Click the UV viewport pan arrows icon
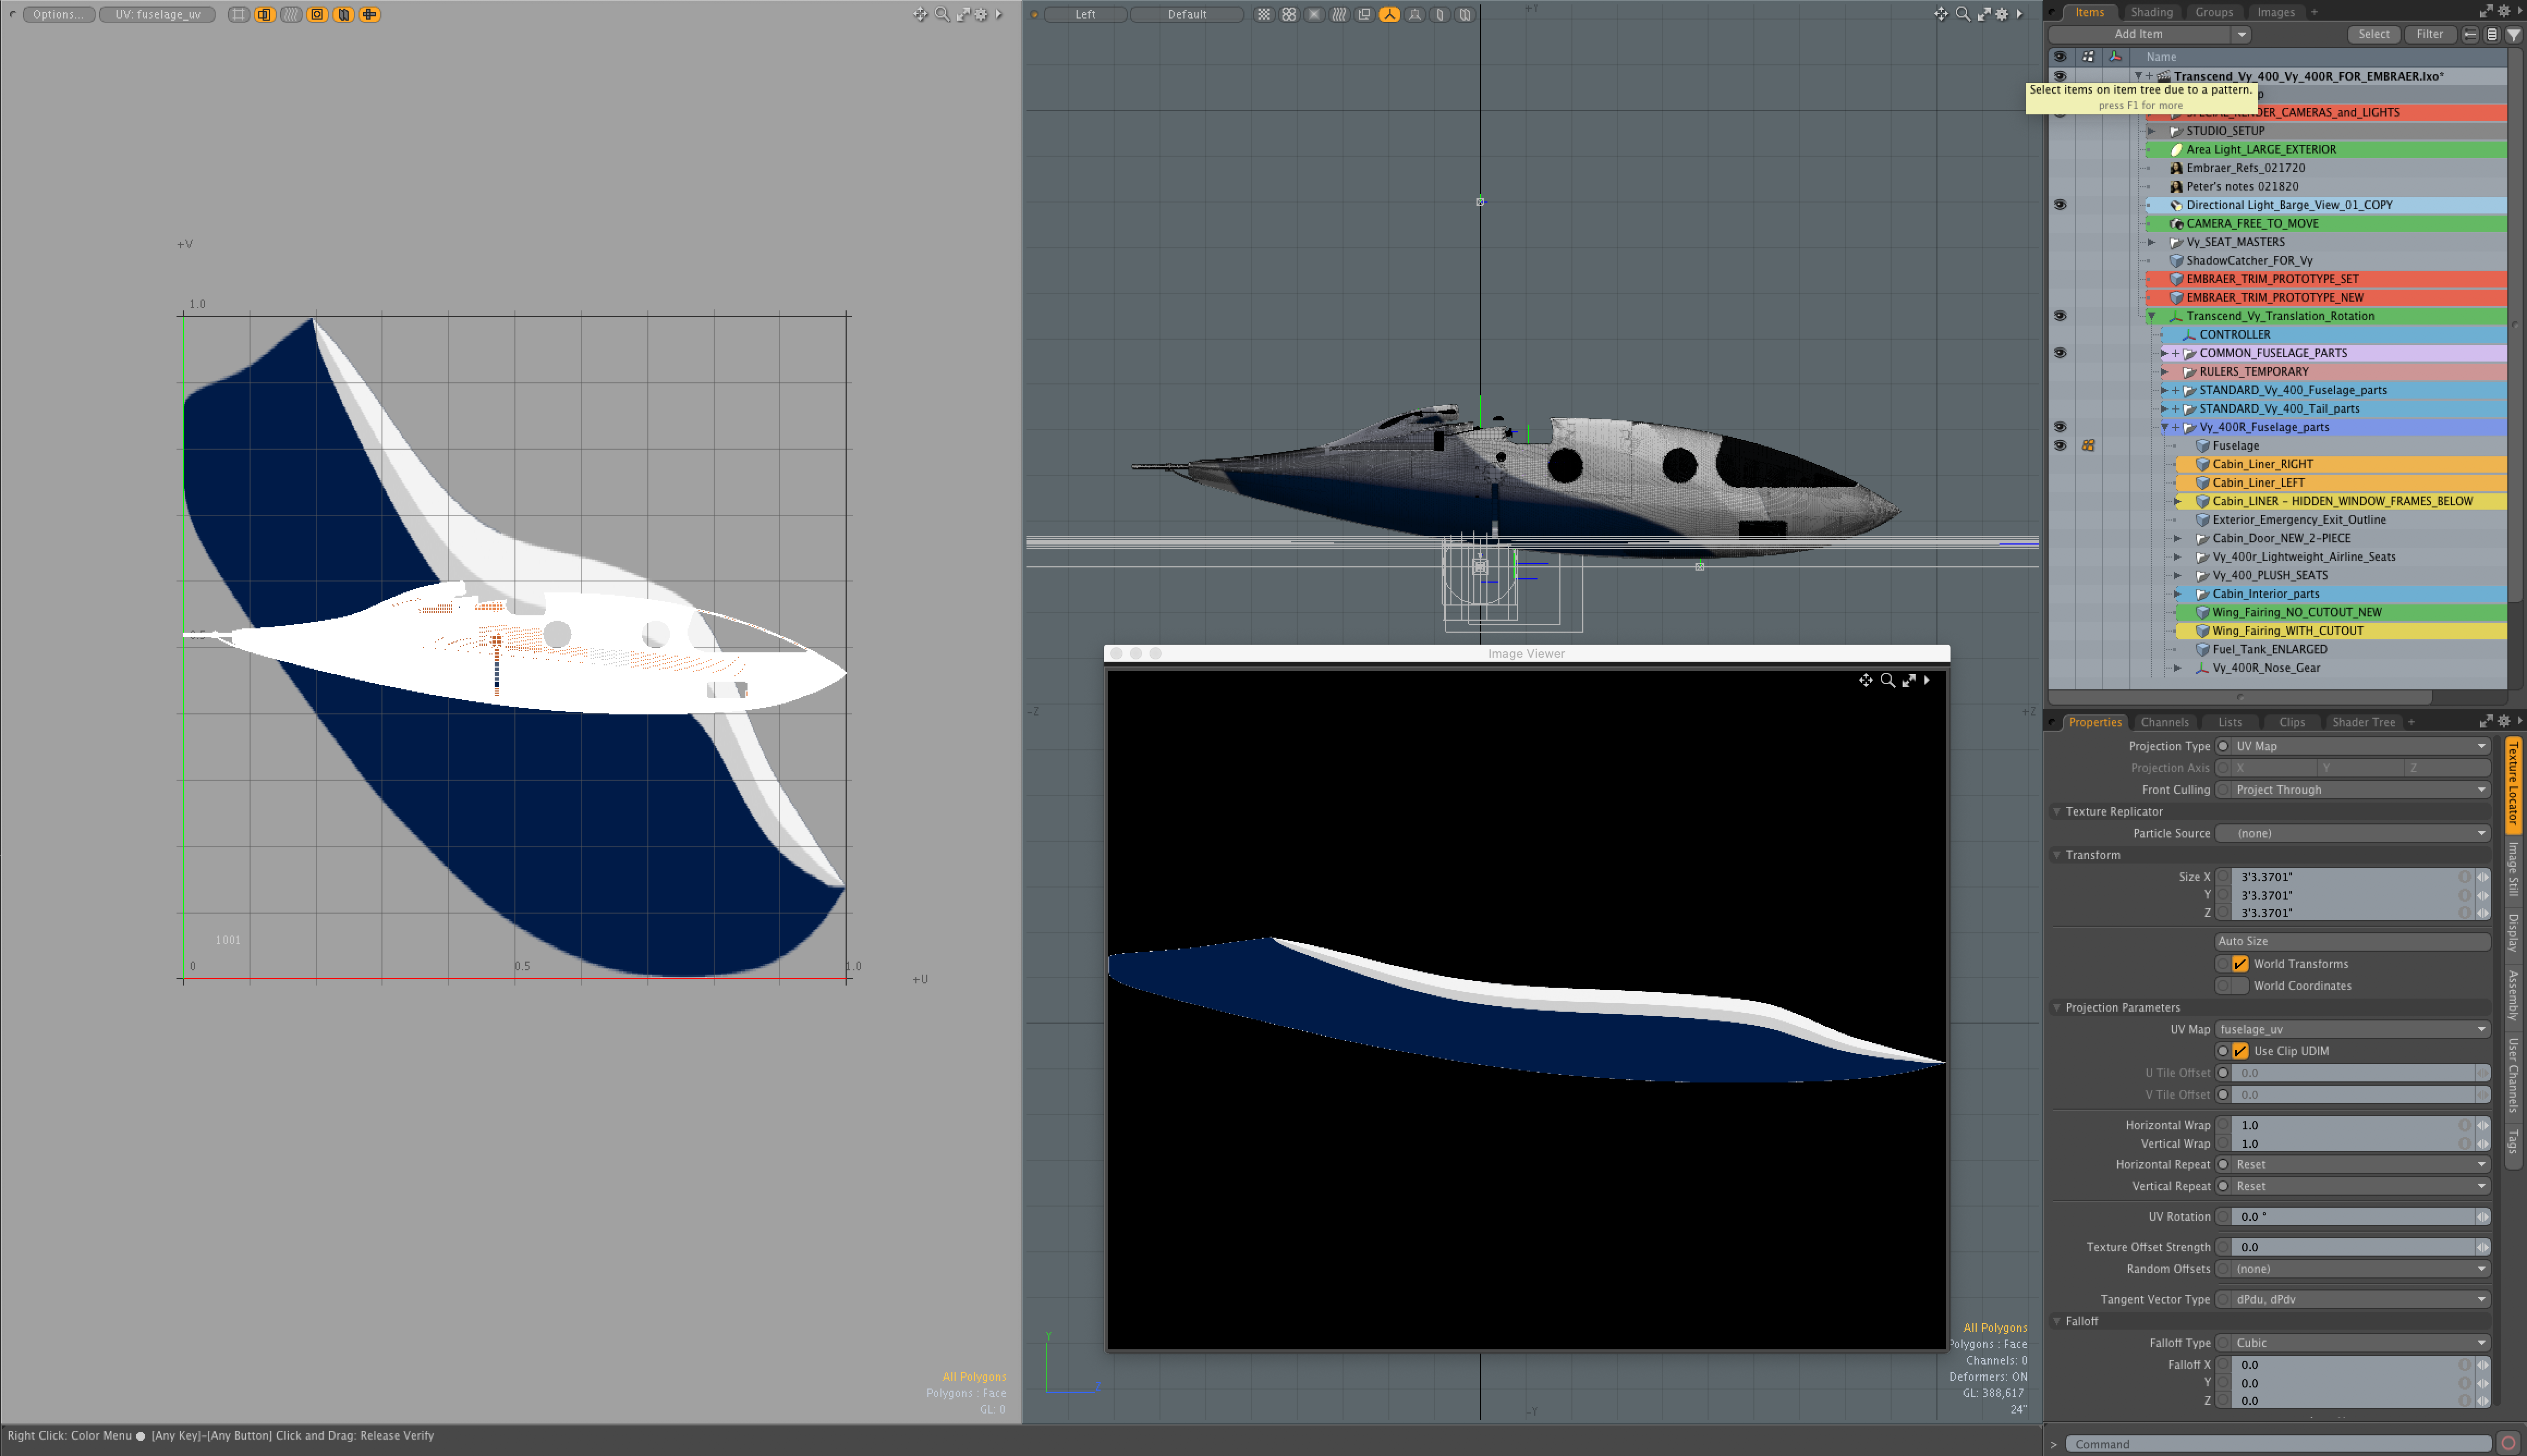 coord(920,14)
